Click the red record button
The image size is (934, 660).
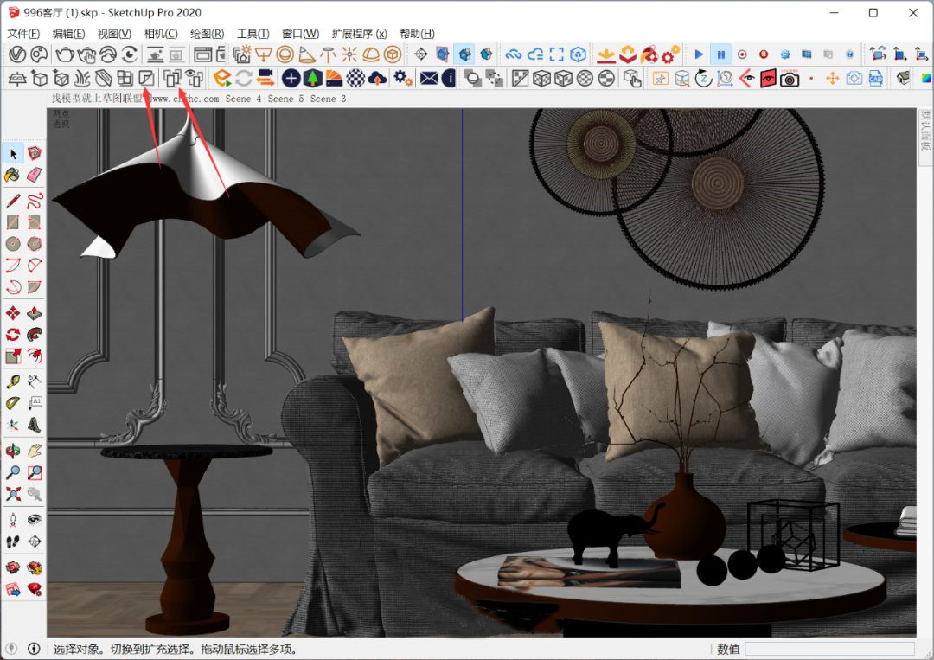[742, 54]
